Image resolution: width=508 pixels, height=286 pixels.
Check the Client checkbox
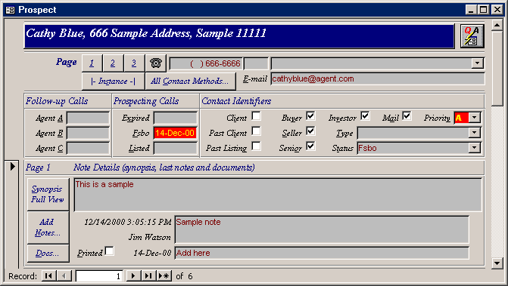tap(256, 116)
